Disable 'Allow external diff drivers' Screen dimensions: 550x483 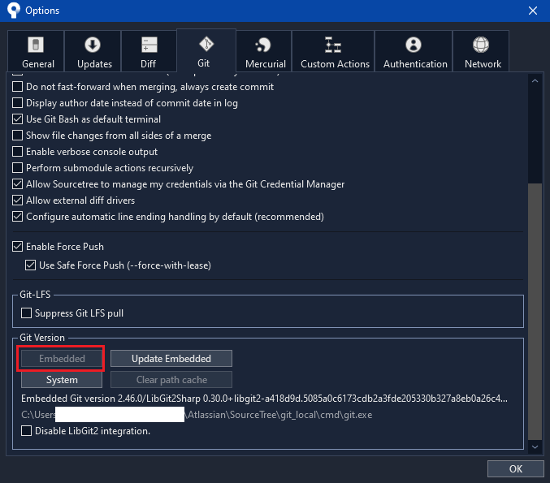(x=18, y=201)
